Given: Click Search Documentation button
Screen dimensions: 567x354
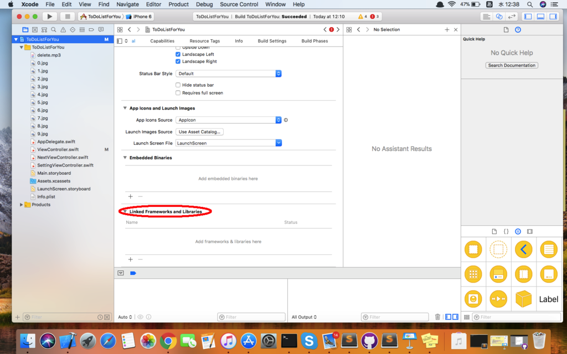Looking at the screenshot, I should (x=512, y=65).
